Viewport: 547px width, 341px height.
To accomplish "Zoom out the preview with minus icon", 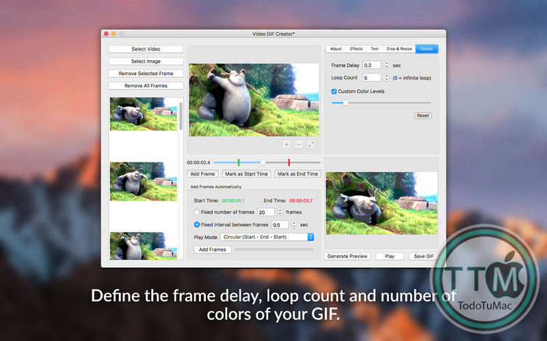I will 299,145.
